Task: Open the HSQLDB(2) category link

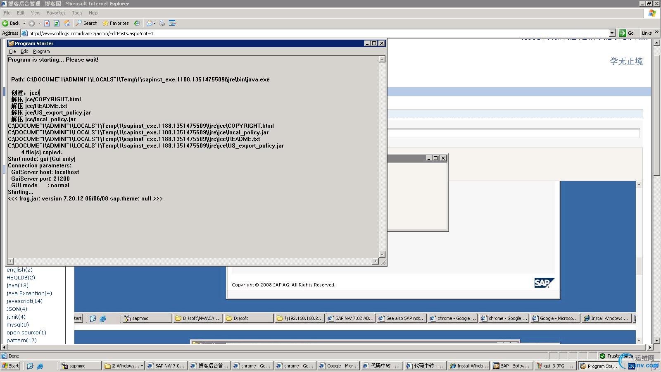Action: tap(21, 277)
